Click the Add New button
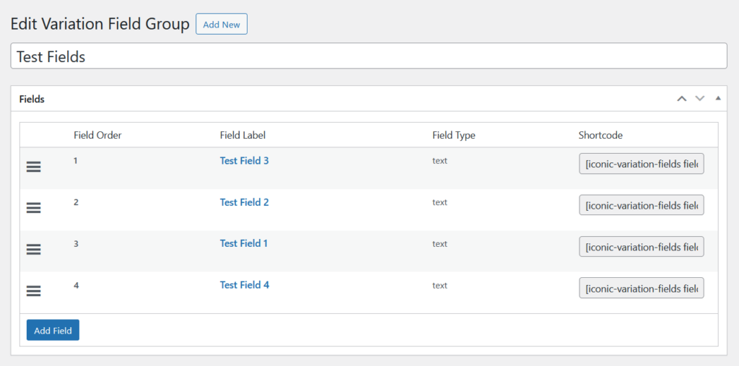Image resolution: width=739 pixels, height=366 pixels. 222,24
